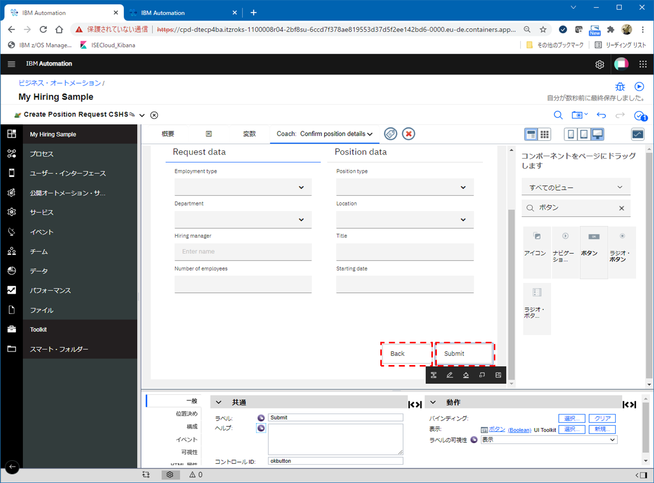Click the tag icon next to coach name
The height and width of the screenshot is (483, 654).
[x=390, y=134]
